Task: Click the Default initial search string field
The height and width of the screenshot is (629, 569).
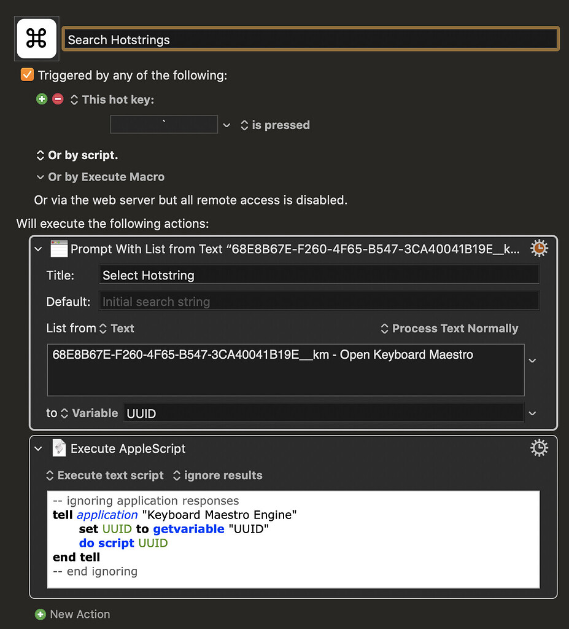Action: 319,301
